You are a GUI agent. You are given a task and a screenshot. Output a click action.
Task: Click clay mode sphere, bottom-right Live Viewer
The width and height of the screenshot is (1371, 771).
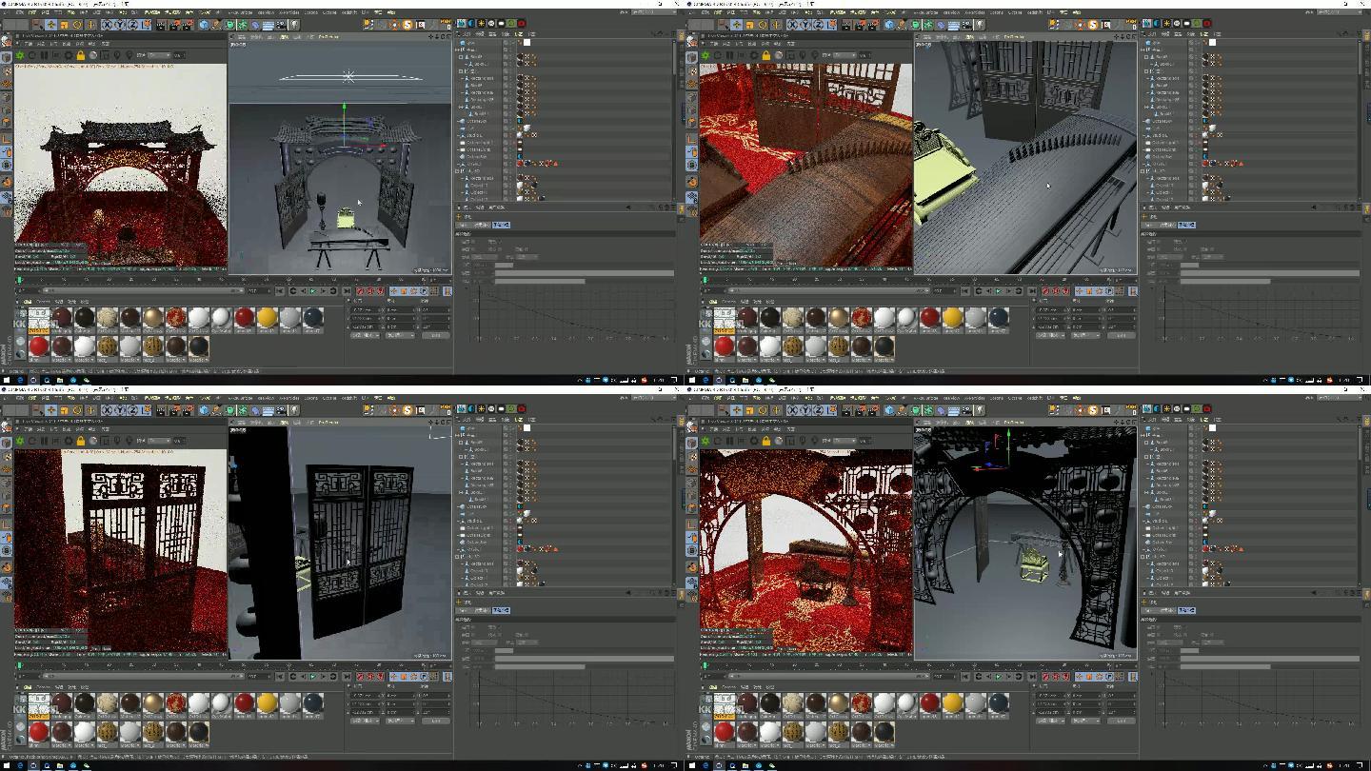tap(779, 442)
